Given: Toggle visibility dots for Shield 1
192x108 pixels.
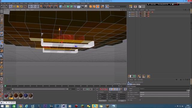Looking at the screenshot, I should (138, 12).
